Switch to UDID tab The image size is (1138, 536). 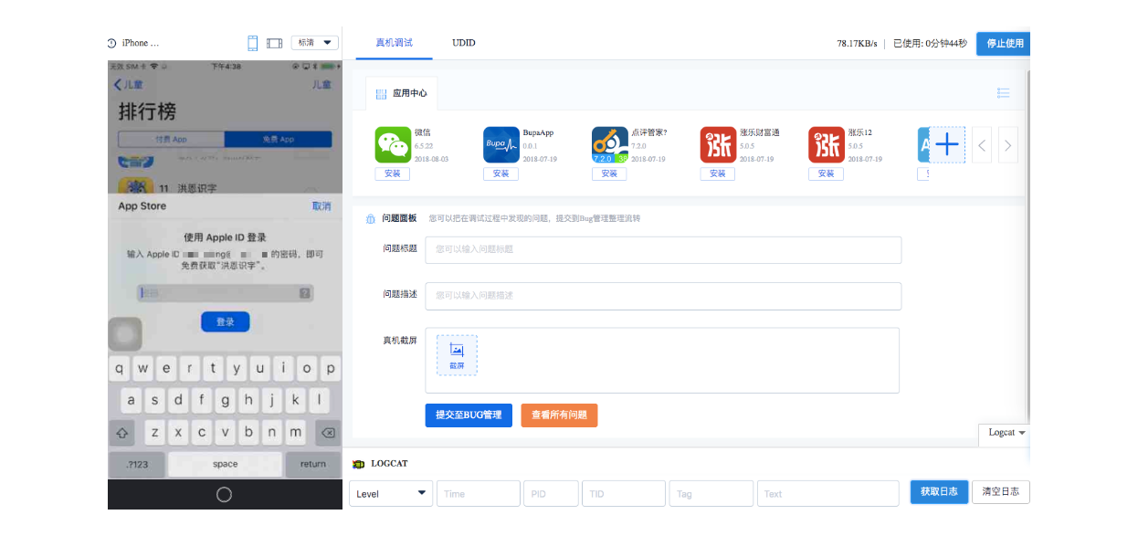point(463,43)
